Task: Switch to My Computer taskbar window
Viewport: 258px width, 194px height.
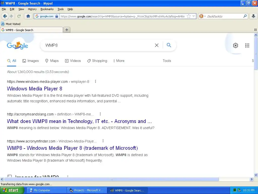Action: (47, 190)
